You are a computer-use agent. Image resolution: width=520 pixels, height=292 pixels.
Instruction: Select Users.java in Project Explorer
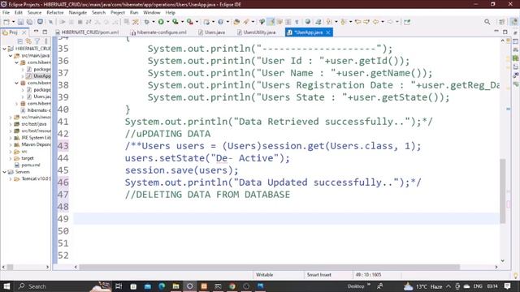[x=41, y=97]
